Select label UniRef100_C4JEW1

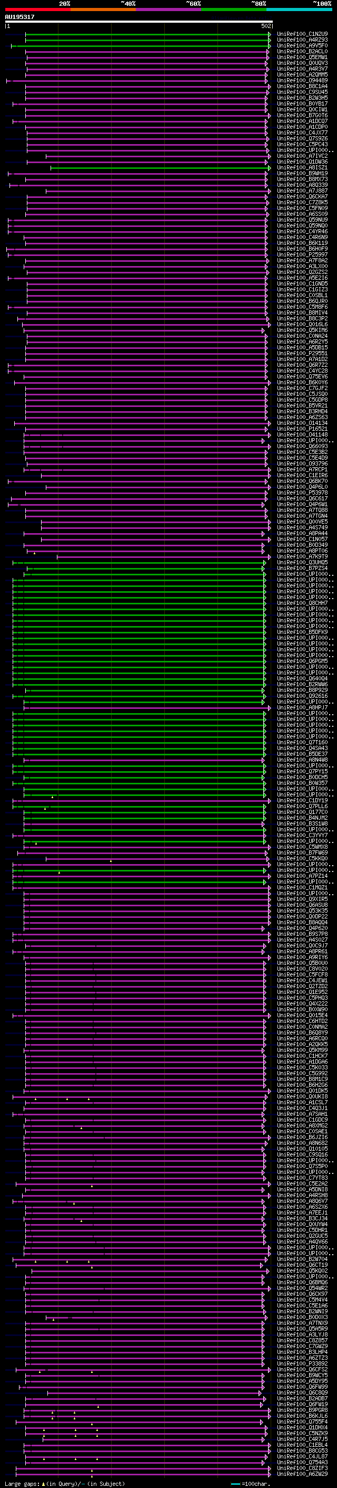pyautogui.click(x=302, y=981)
